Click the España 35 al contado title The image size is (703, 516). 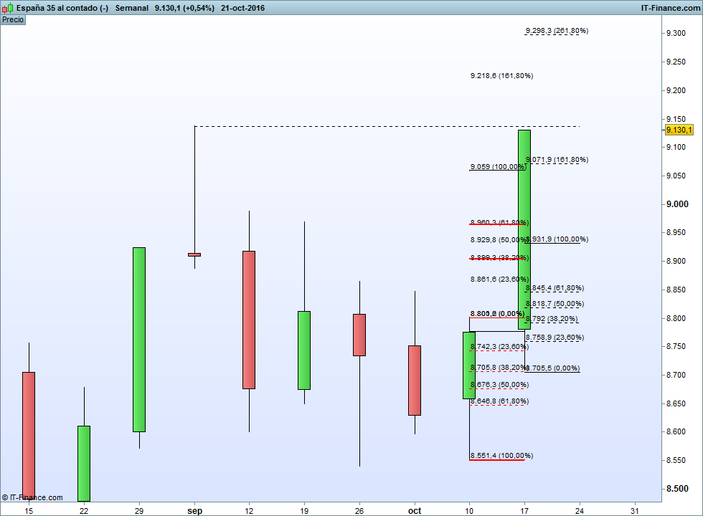coord(62,8)
